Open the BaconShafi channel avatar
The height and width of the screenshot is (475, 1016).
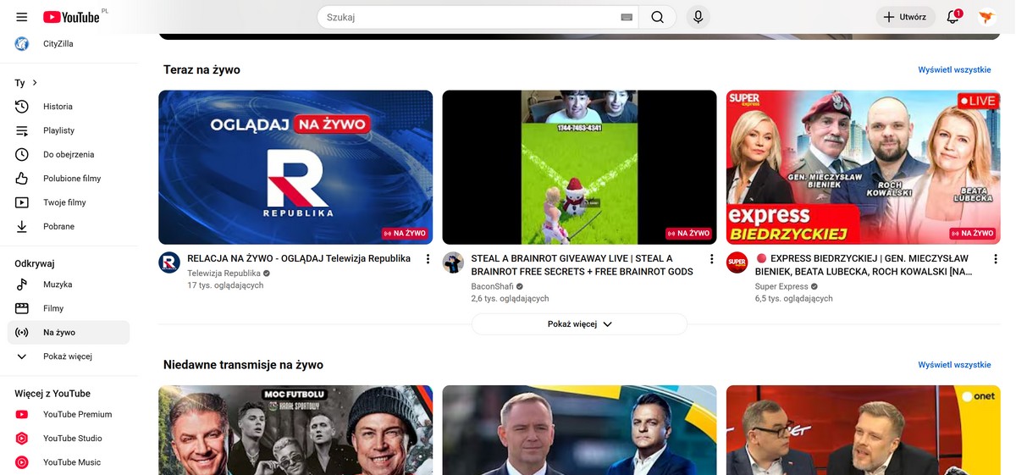(454, 262)
